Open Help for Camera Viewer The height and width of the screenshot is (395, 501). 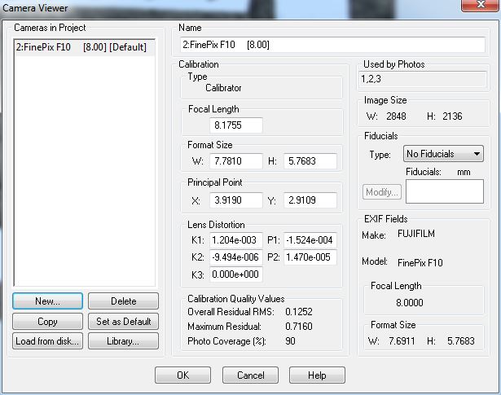coord(317,375)
